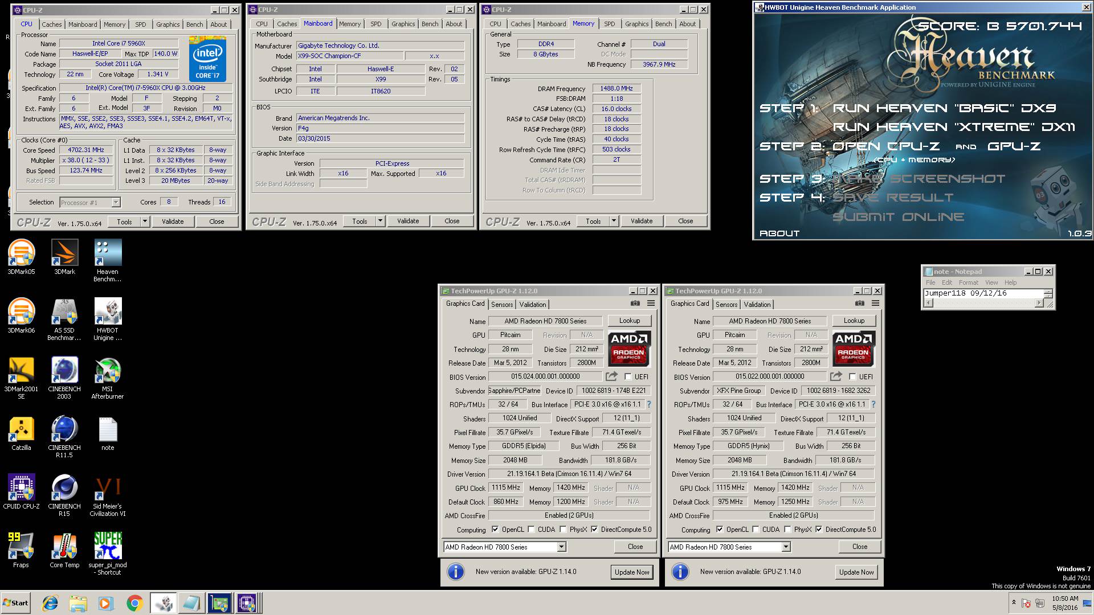The width and height of the screenshot is (1094, 615).
Task: Open the 3DMark desktop shortcut
Action: pyautogui.click(x=64, y=257)
